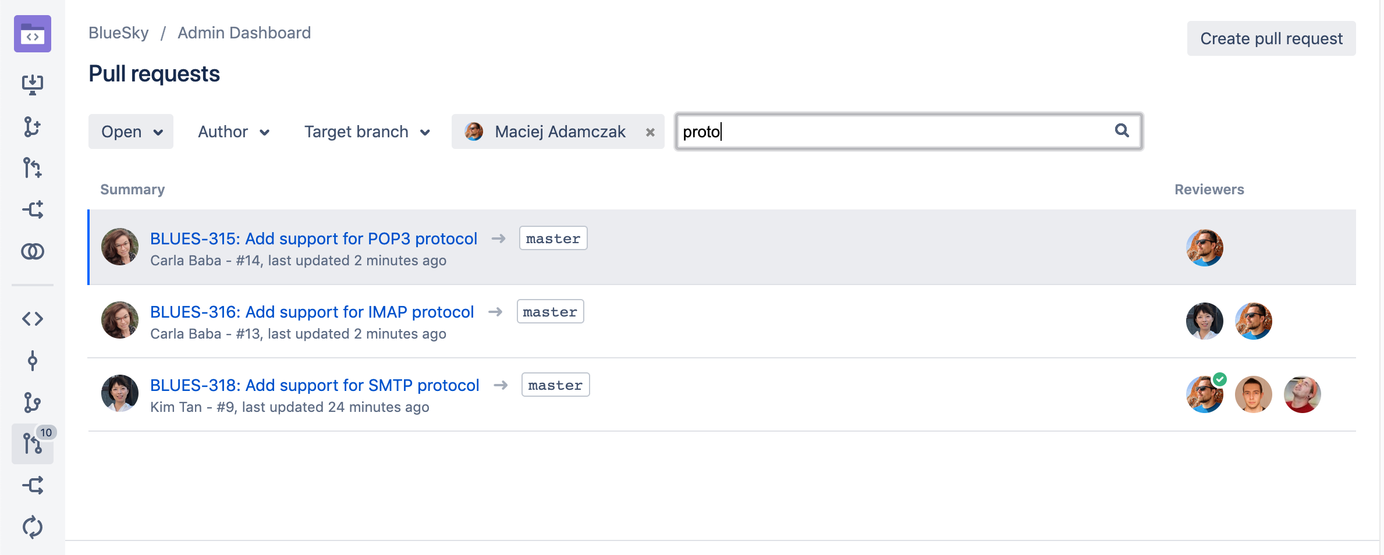
Task: Select the create branch icon
Action: point(33,127)
